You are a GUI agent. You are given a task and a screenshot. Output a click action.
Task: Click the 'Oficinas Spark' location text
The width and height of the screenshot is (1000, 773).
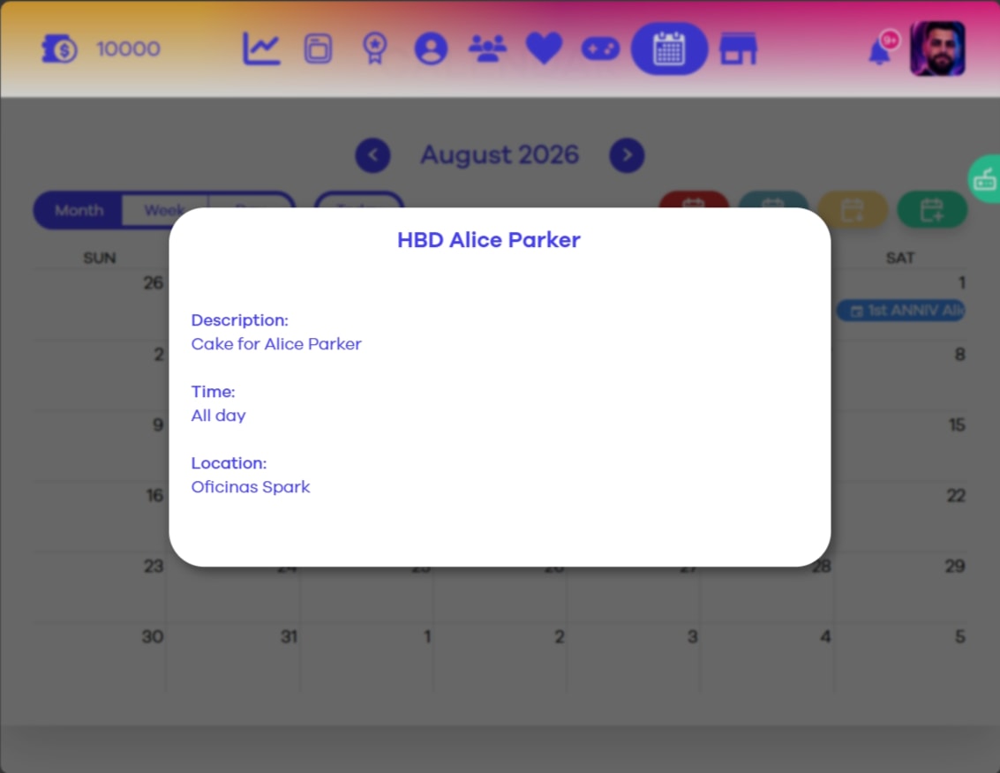click(251, 486)
